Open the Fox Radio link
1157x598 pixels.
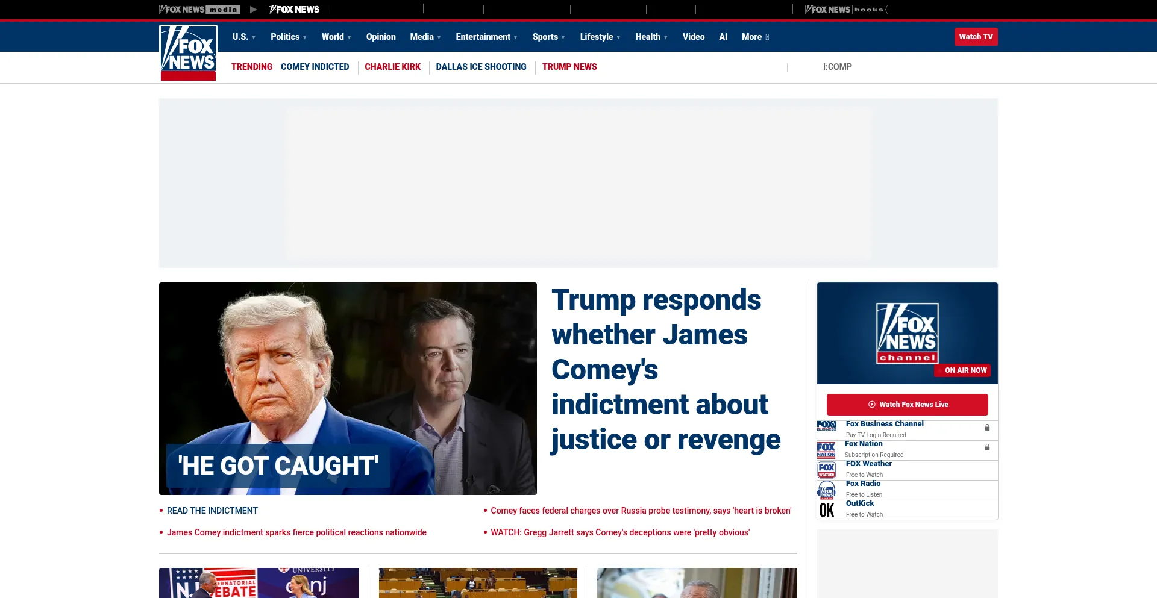(863, 484)
